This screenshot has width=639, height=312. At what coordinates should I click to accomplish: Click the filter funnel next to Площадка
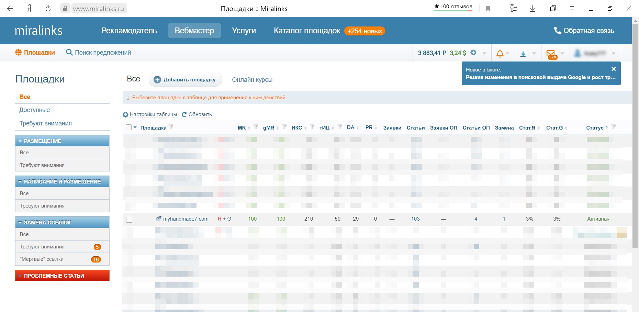(171, 127)
